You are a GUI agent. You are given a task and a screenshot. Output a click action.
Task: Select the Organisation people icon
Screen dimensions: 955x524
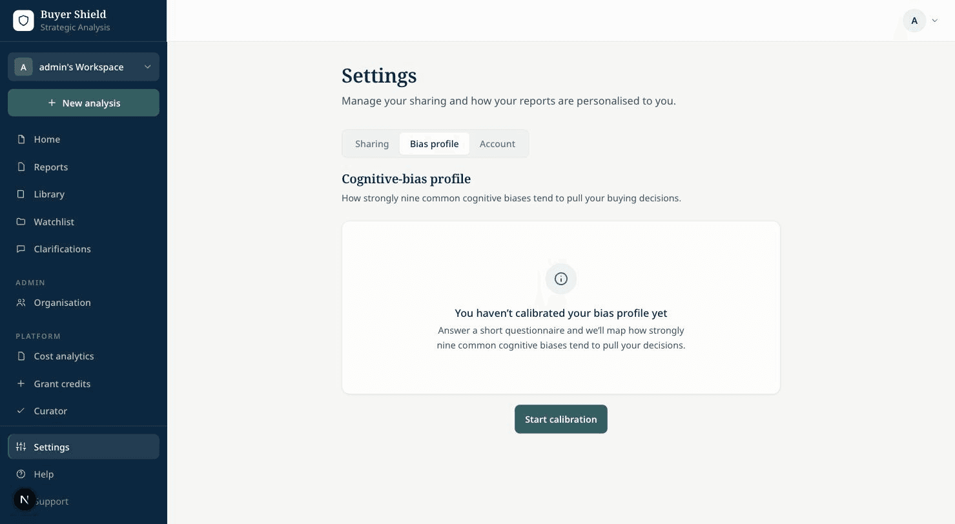click(x=21, y=303)
